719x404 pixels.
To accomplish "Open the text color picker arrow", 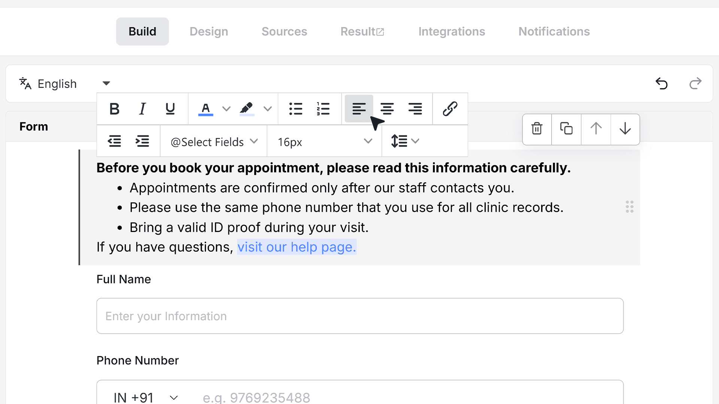I will tap(226, 109).
